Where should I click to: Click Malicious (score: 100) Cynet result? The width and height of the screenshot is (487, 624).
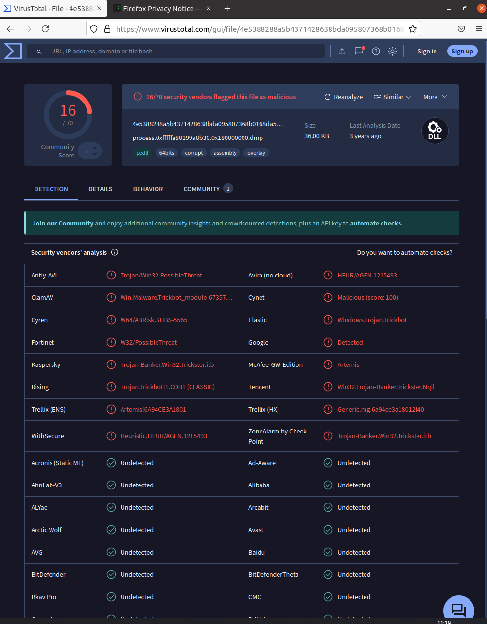click(x=367, y=297)
